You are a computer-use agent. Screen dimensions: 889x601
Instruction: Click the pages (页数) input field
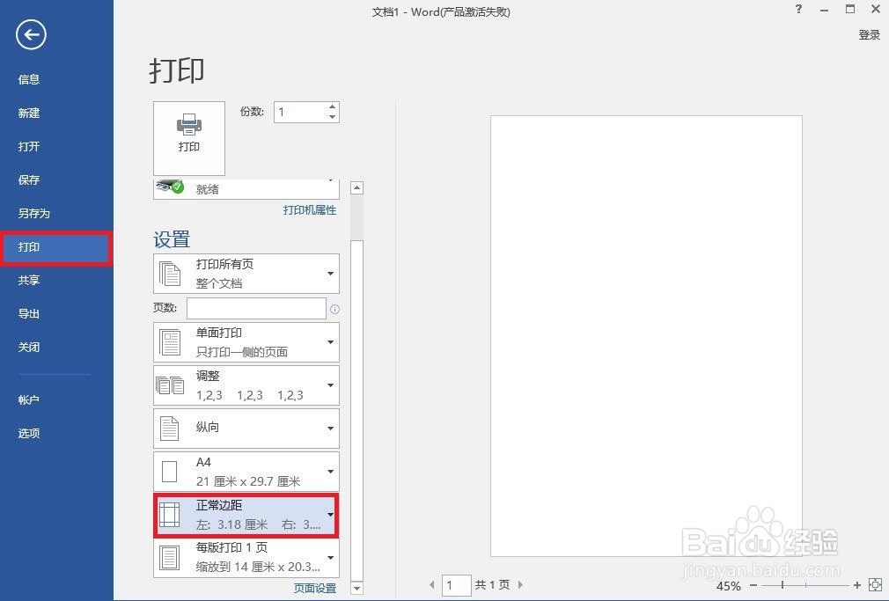256,309
